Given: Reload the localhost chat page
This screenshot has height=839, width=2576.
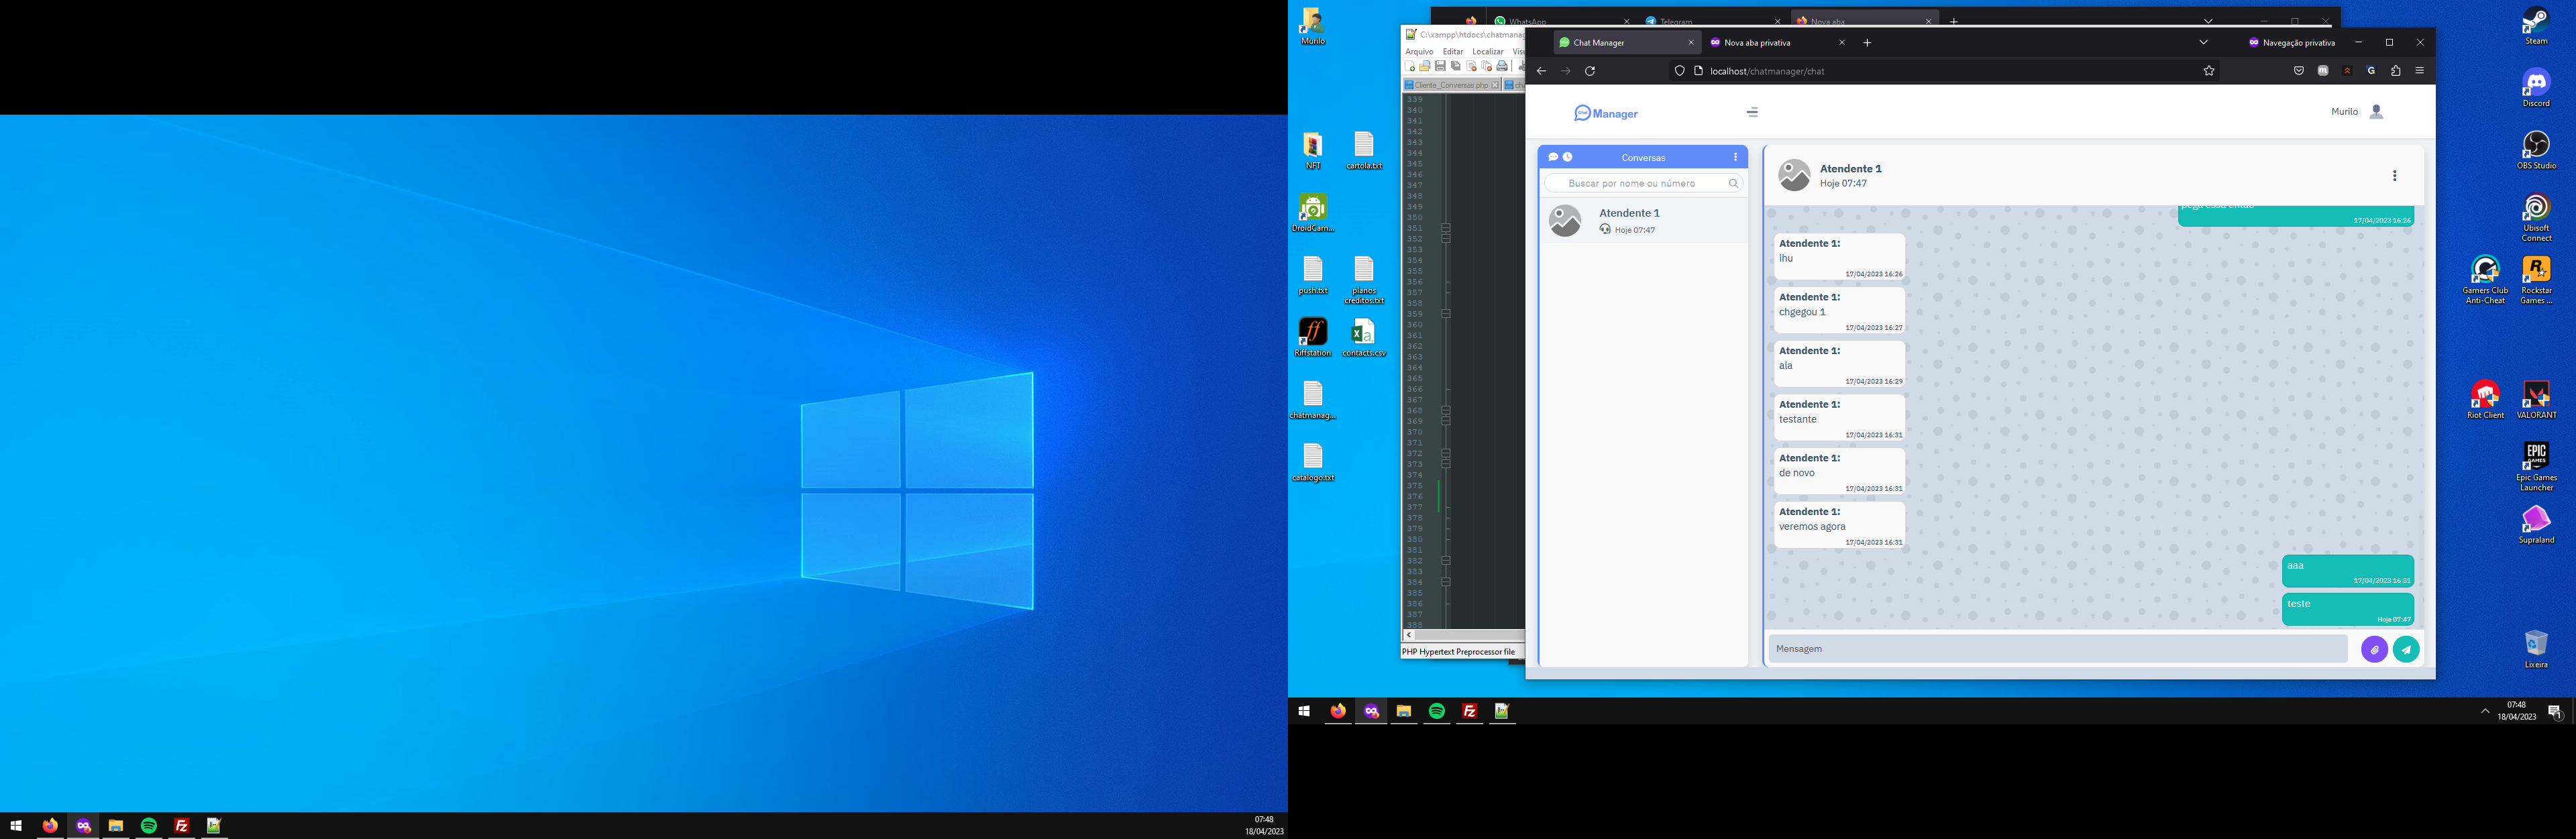Looking at the screenshot, I should 1590,71.
